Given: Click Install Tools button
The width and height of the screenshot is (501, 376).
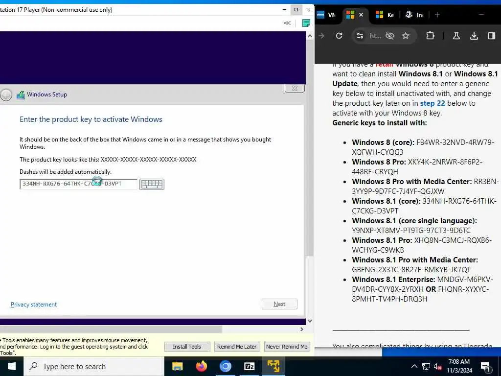Looking at the screenshot, I should (x=187, y=347).
